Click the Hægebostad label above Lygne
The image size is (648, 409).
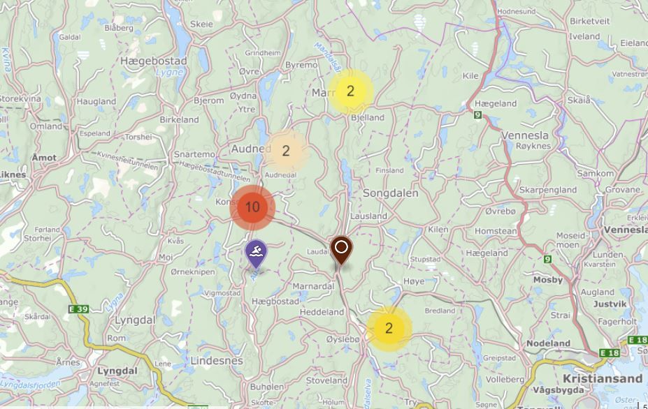154,61
